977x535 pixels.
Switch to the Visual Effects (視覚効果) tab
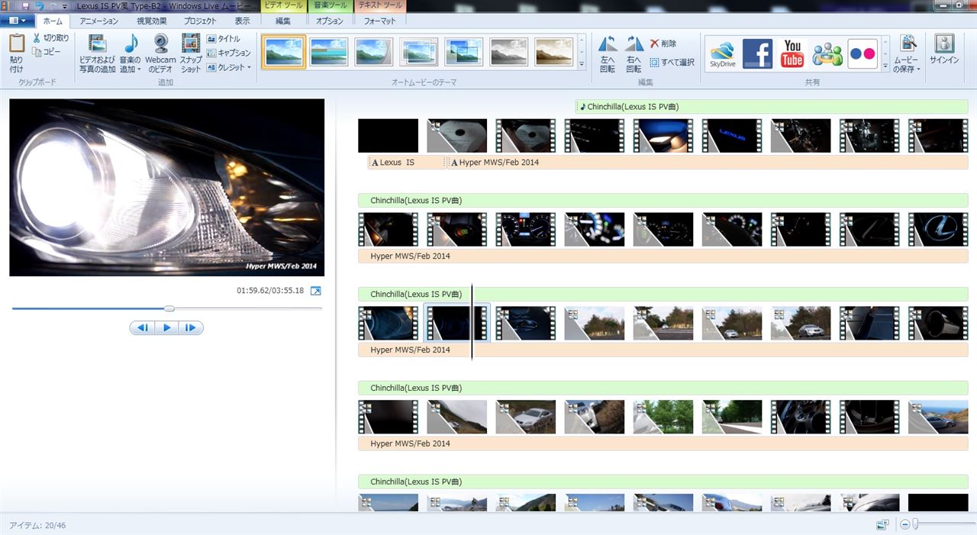pos(152,21)
